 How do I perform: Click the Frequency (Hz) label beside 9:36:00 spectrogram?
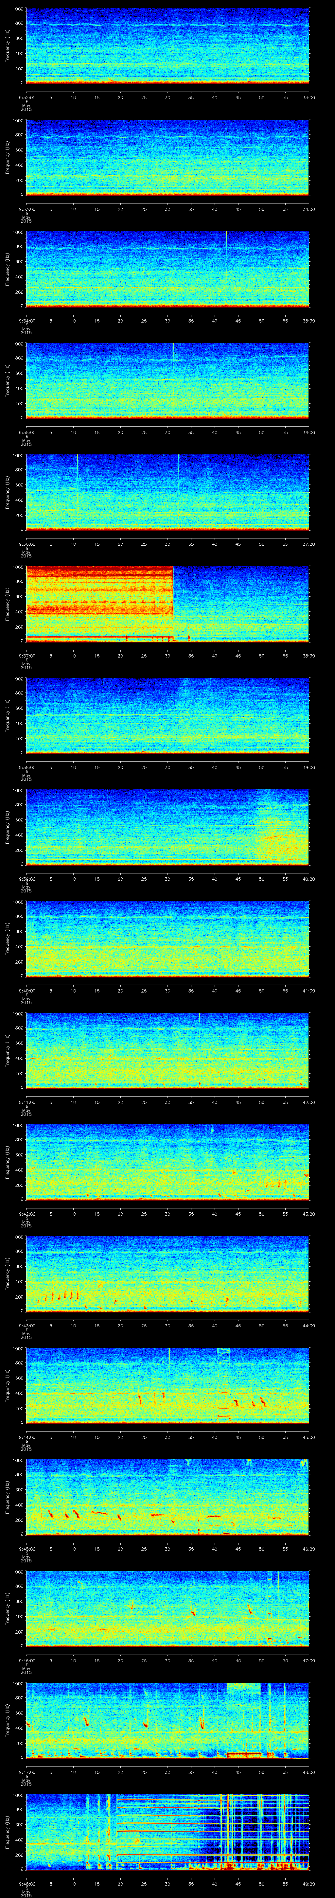point(8,492)
